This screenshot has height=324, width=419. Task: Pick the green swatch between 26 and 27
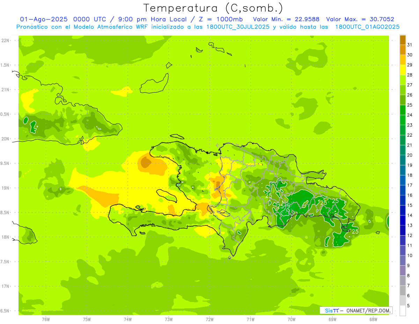pyautogui.click(x=403, y=90)
